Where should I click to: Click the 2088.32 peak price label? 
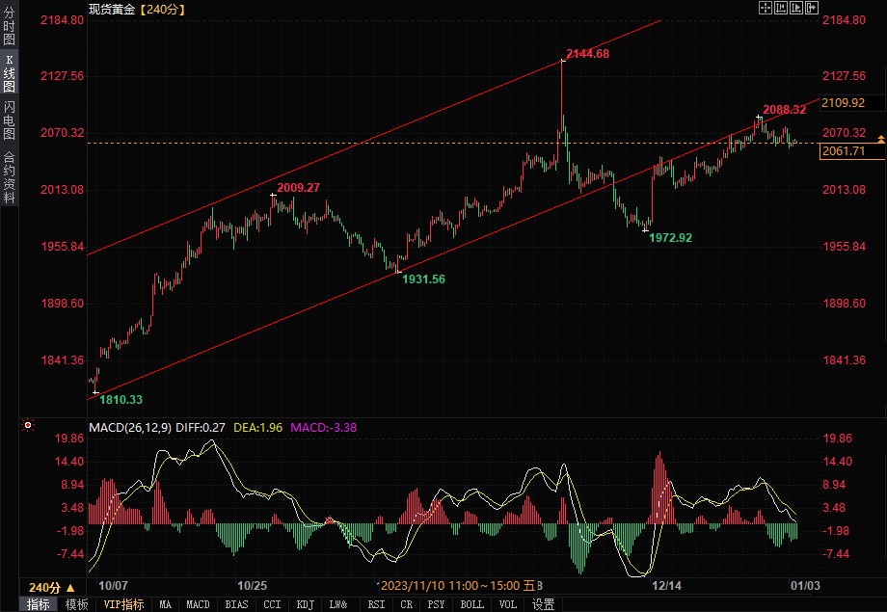click(784, 110)
